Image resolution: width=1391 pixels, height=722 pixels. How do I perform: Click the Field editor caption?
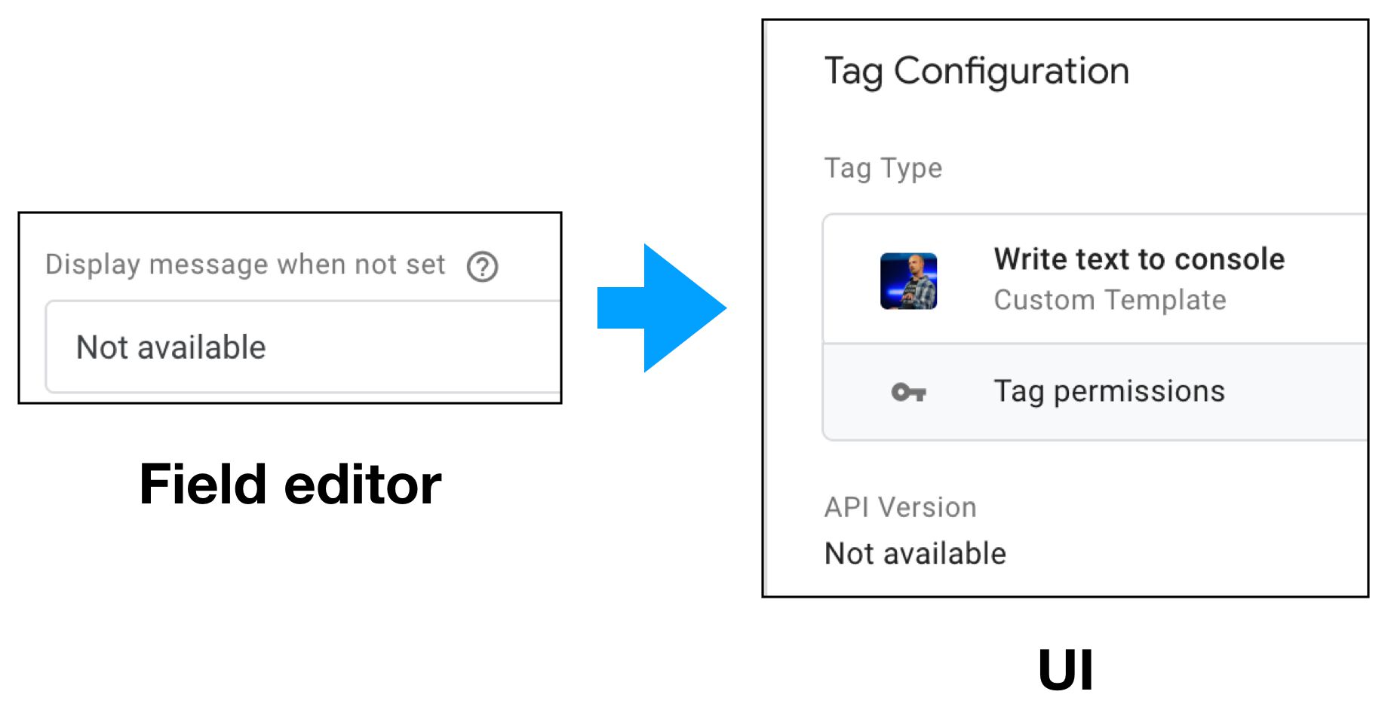[290, 484]
